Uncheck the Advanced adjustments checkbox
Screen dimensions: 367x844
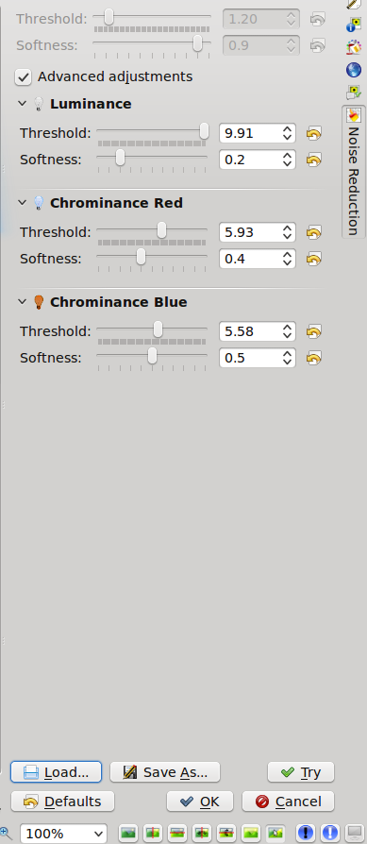[x=24, y=77]
